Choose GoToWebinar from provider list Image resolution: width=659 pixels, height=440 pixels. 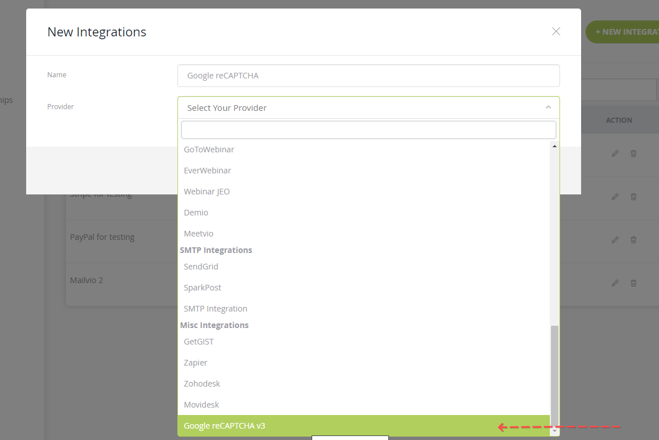point(364,150)
